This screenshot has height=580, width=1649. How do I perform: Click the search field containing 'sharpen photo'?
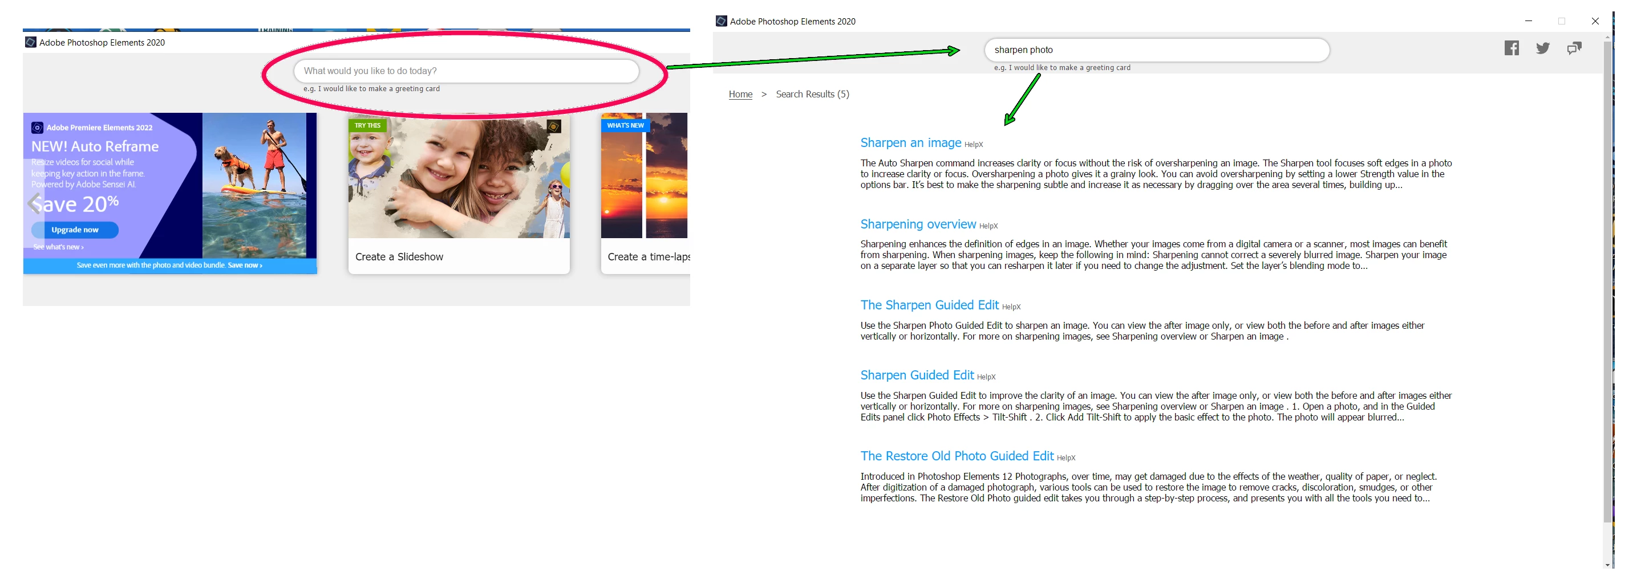(x=1157, y=50)
